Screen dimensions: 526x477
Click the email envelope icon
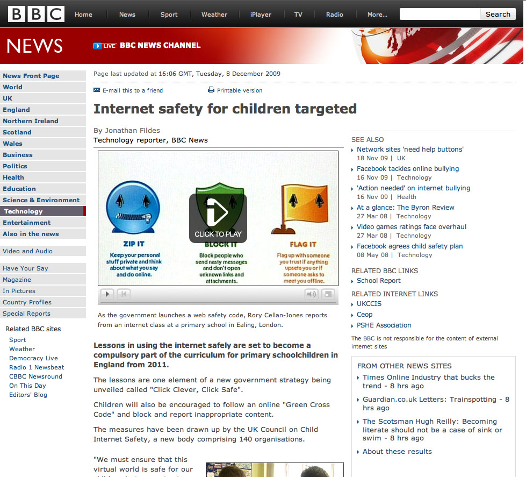[x=97, y=90]
